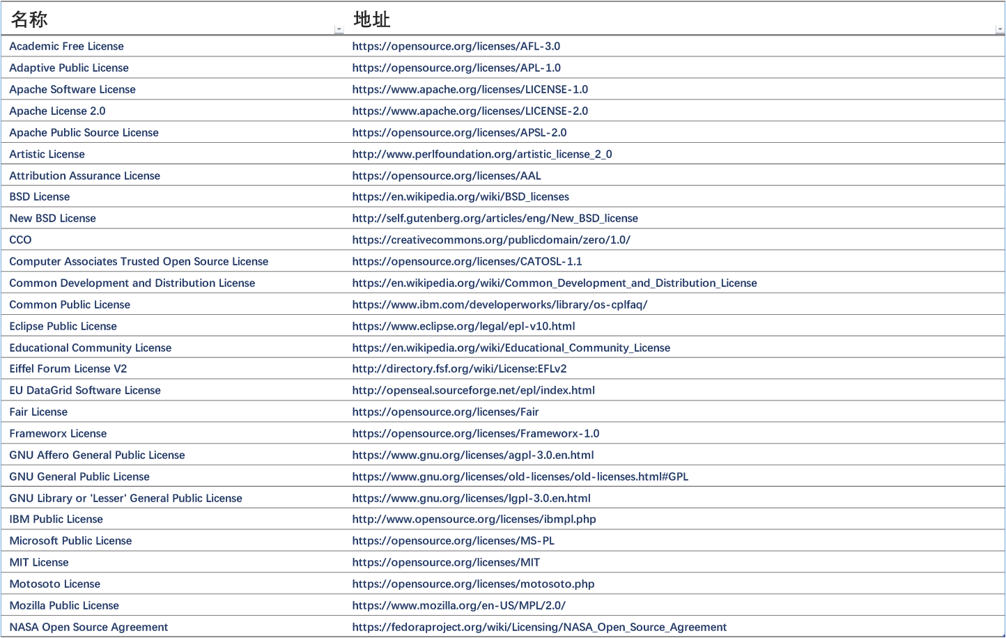The height and width of the screenshot is (638, 1006).
Task: Open the gnu.org lgpl-3.0 link
Action: point(472,498)
